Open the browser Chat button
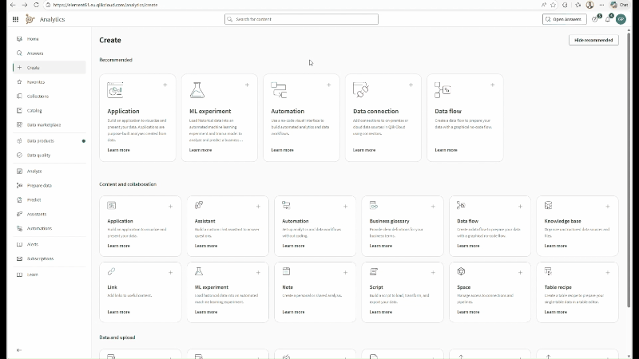The height and width of the screenshot is (359, 639). coord(619,5)
